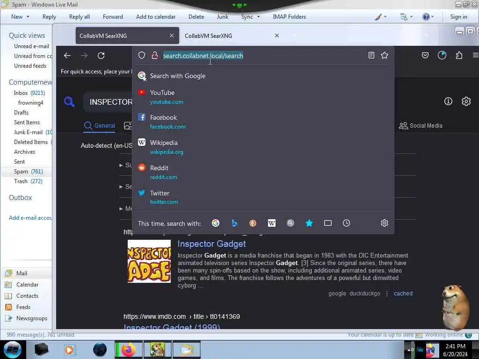Image resolution: width=479 pixels, height=359 pixels.
Task: Search open tabs using the tab icon
Action: click(x=328, y=223)
